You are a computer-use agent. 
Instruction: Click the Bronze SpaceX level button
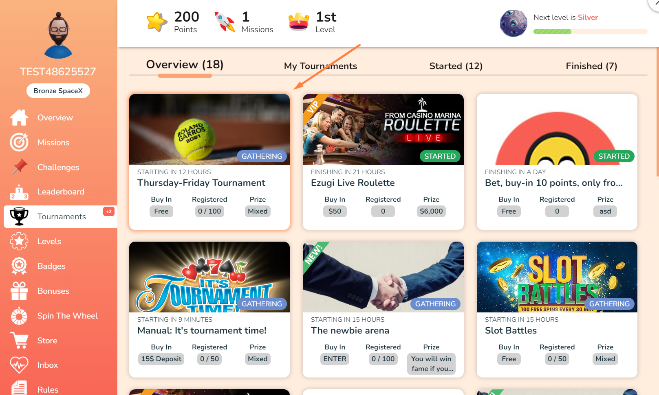tap(58, 91)
